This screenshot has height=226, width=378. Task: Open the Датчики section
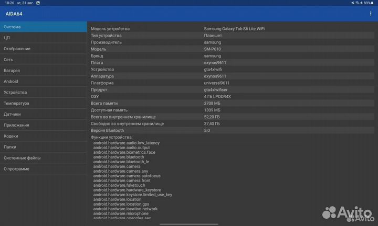pyautogui.click(x=44, y=115)
